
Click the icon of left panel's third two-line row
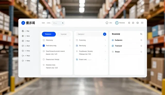tap(44, 51)
